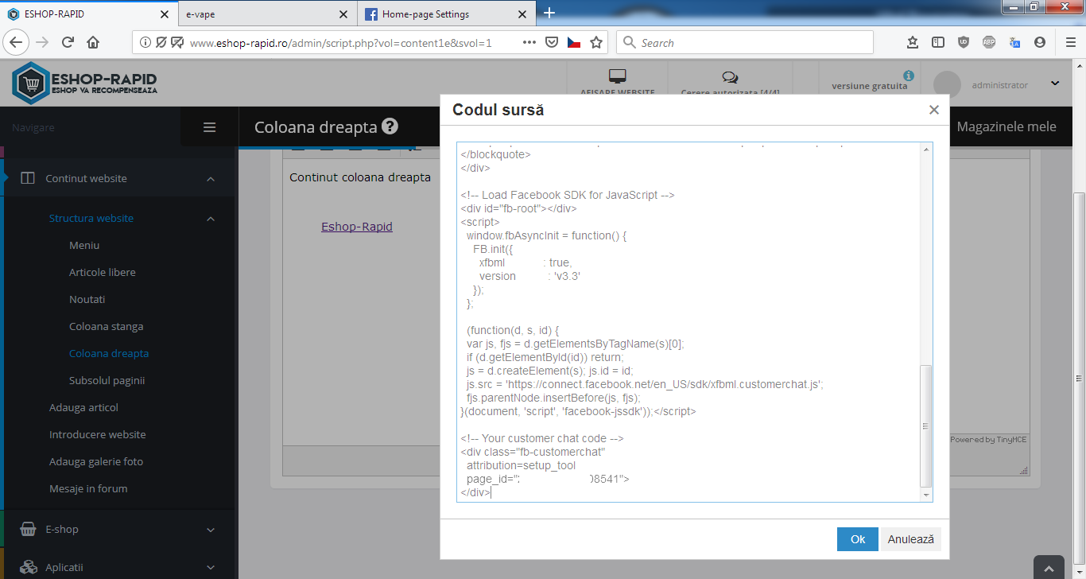Show bookmarks library toolbar icon
The image size is (1086, 579).
913,43
